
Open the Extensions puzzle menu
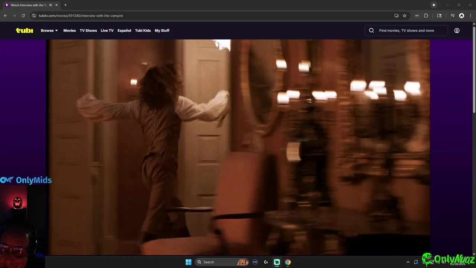pyautogui.click(x=426, y=16)
